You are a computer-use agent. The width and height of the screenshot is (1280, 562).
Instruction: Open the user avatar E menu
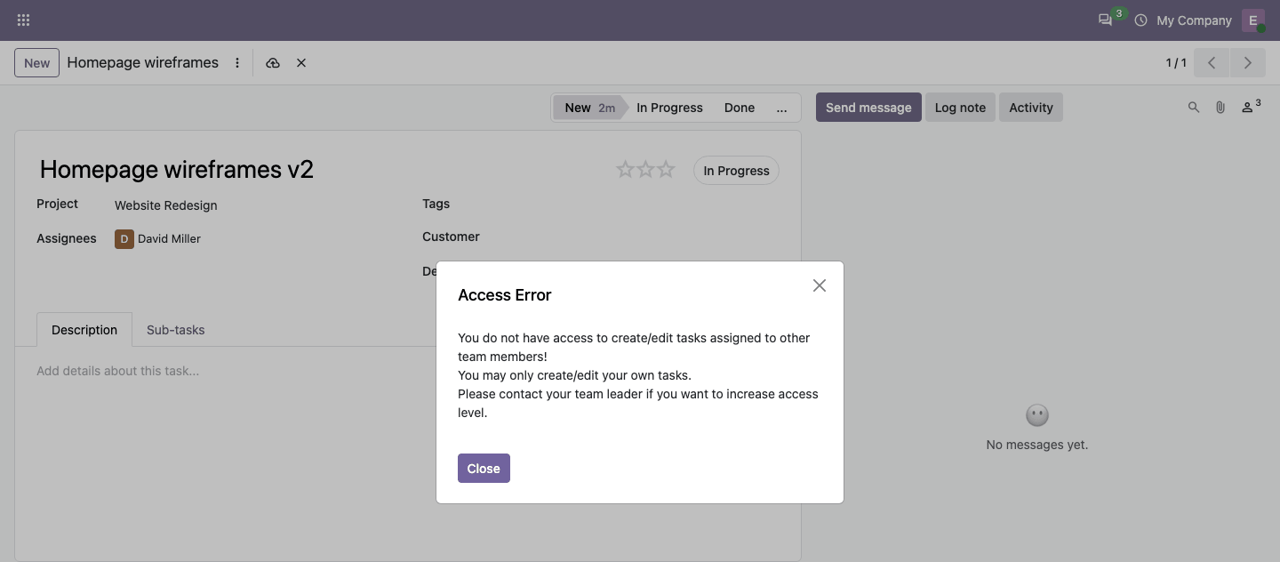(x=1253, y=20)
